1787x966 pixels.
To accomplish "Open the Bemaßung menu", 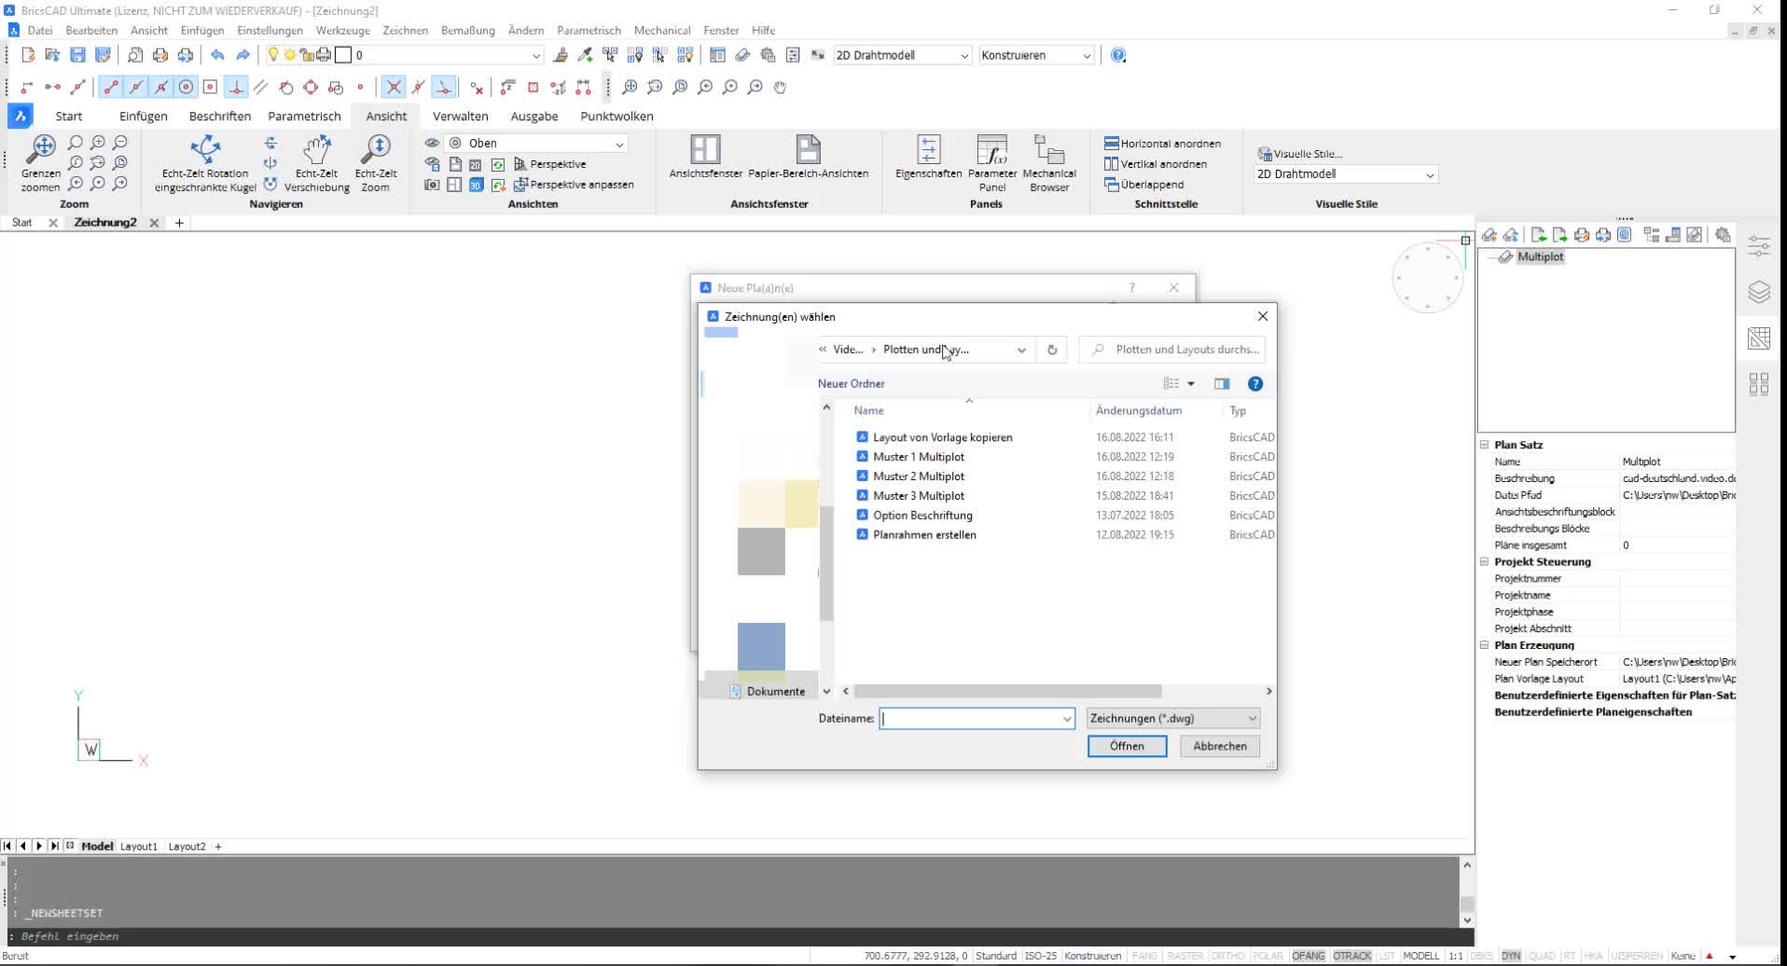I will [467, 31].
